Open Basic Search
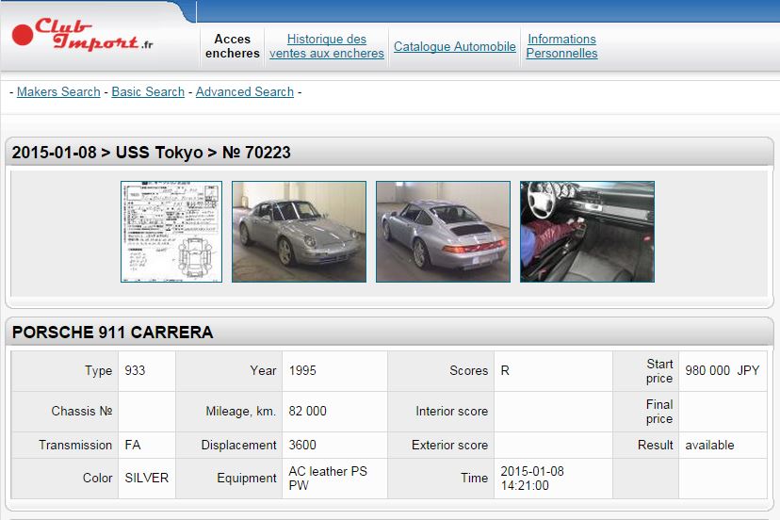This screenshot has height=520, width=780. 148,91
